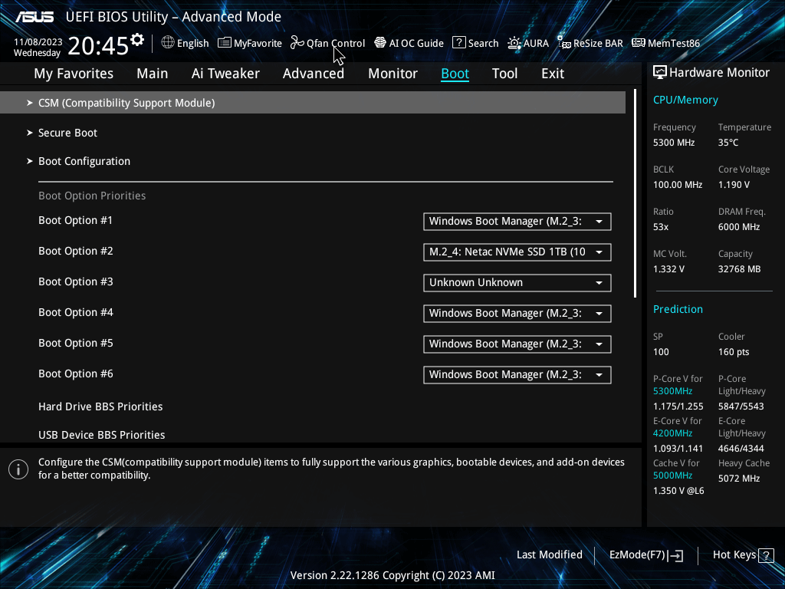Screen dimensions: 785x589
Task: Switch to the Main tab
Action: pos(153,74)
